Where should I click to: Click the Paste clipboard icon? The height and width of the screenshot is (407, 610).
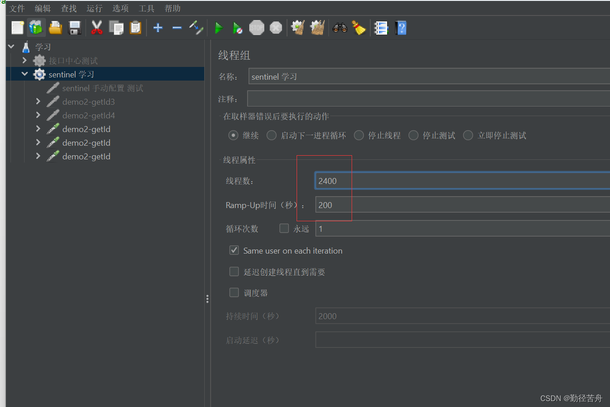(136, 28)
